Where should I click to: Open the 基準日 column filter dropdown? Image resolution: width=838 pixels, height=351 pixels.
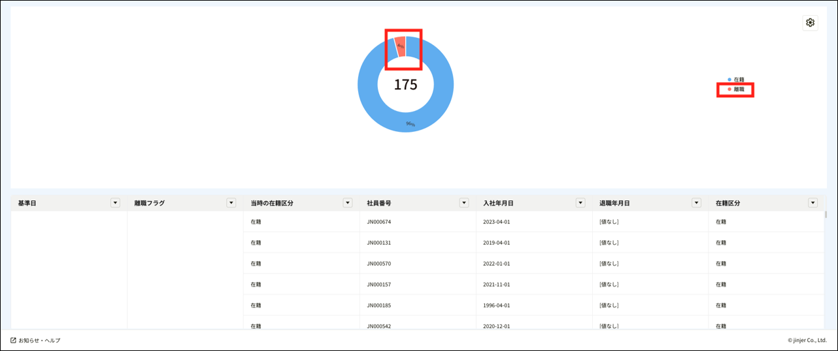[115, 203]
